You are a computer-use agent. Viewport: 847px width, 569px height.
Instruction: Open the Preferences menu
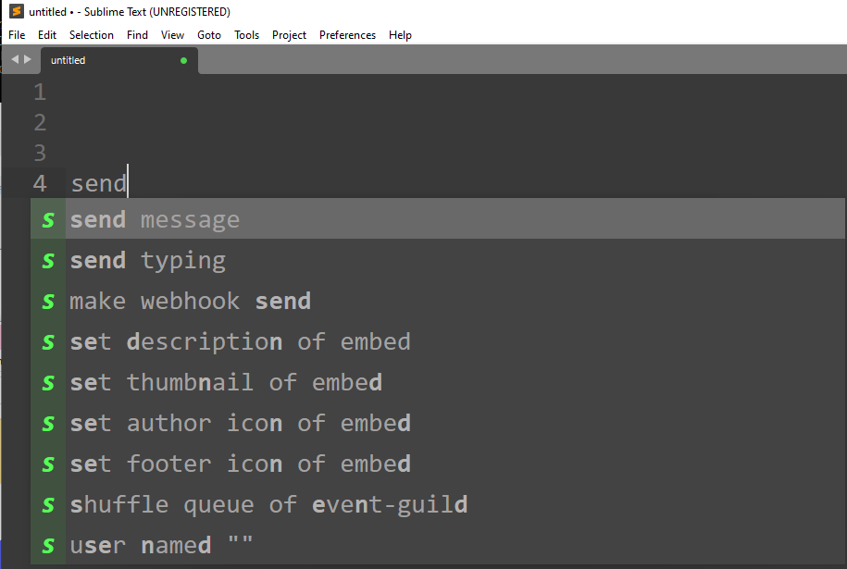coord(347,35)
